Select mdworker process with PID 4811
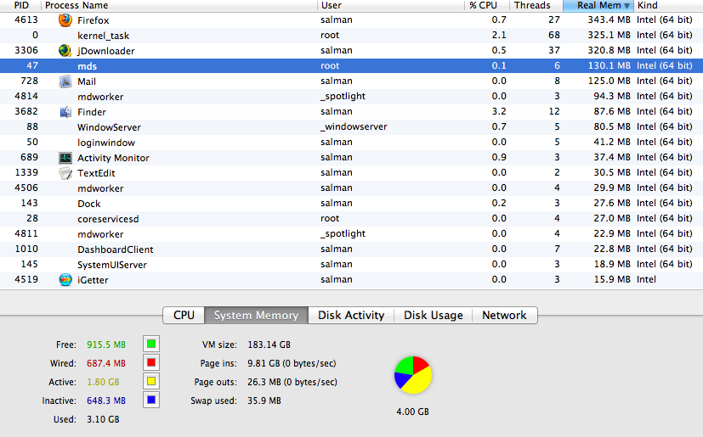Screen dimensions: 703x437 [x=352, y=234]
